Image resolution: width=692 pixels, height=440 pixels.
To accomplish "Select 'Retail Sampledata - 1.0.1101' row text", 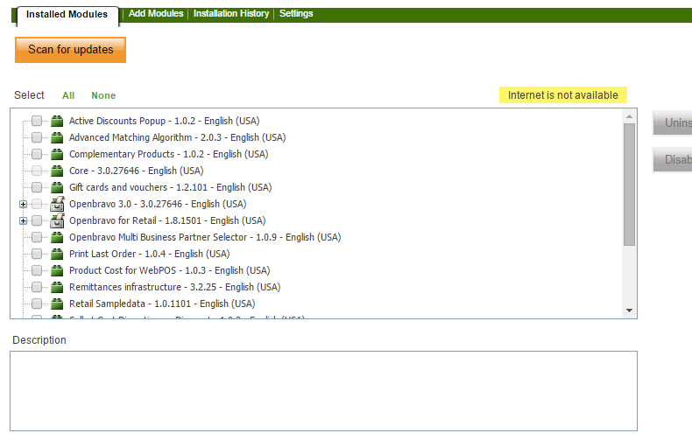I will click(x=162, y=304).
